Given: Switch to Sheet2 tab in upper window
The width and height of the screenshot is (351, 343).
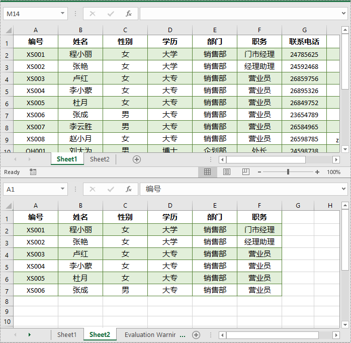Looking at the screenshot, I should [100, 159].
